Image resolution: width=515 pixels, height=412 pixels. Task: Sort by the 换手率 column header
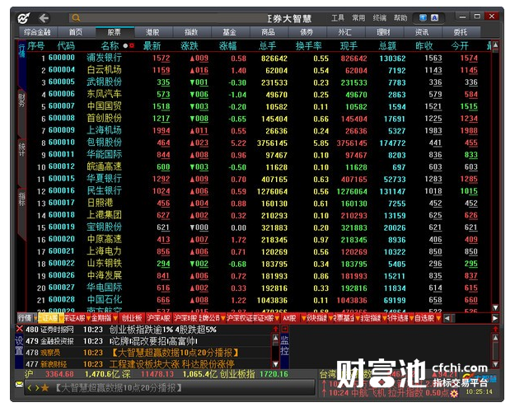click(309, 46)
